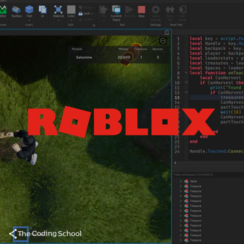
Task: Select the first Treasure item below Table
Action: (195, 186)
